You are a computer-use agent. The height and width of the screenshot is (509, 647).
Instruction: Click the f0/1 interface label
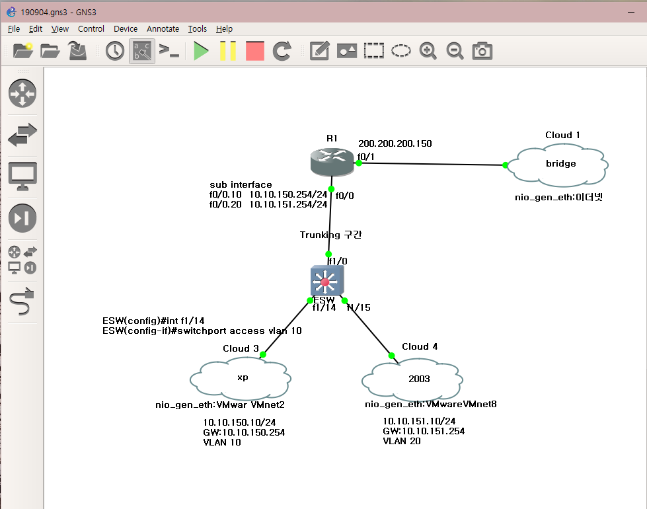coord(365,157)
